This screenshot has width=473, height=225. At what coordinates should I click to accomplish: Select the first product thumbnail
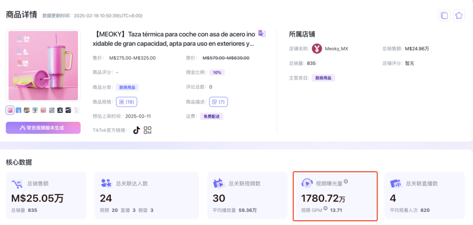coord(10,110)
